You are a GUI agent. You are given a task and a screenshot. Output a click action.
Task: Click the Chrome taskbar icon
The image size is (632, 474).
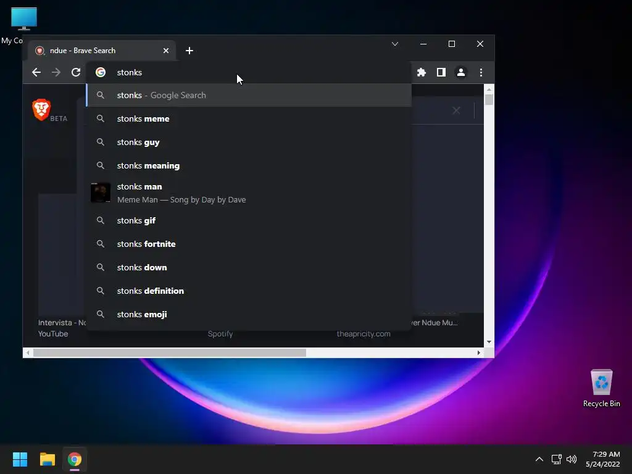click(75, 459)
